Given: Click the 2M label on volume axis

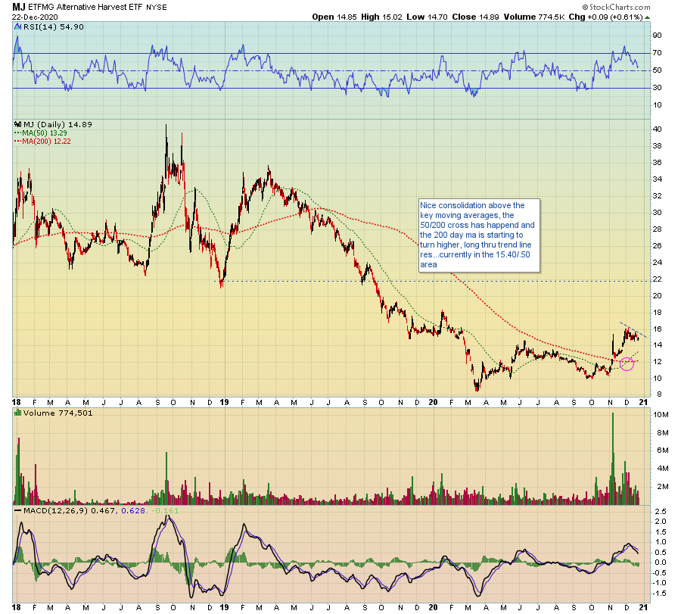Looking at the screenshot, I should [x=662, y=487].
